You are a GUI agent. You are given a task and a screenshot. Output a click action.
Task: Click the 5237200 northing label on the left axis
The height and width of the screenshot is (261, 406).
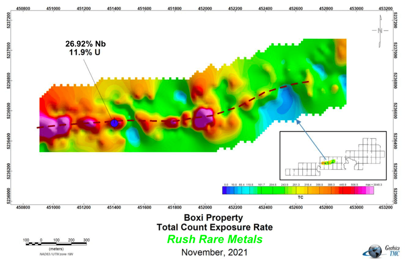tap(8, 20)
